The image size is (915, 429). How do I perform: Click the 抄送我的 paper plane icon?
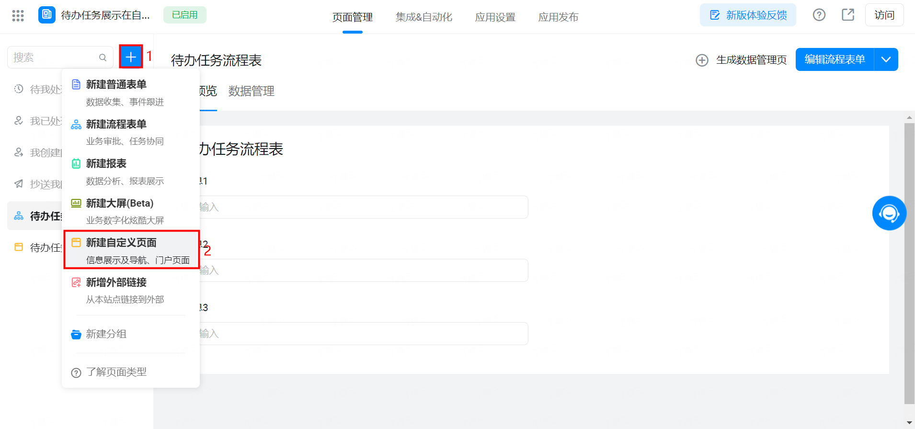click(19, 184)
